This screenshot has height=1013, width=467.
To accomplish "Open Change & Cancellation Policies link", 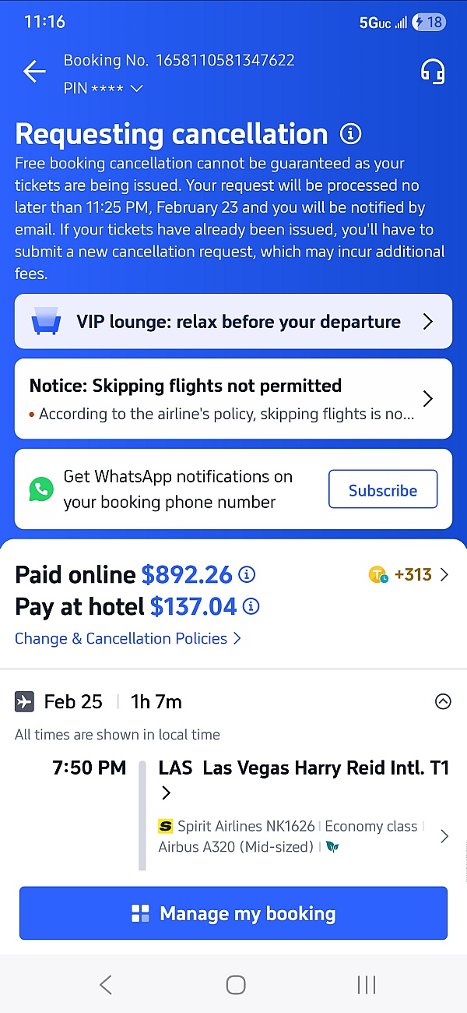I will click(x=128, y=638).
